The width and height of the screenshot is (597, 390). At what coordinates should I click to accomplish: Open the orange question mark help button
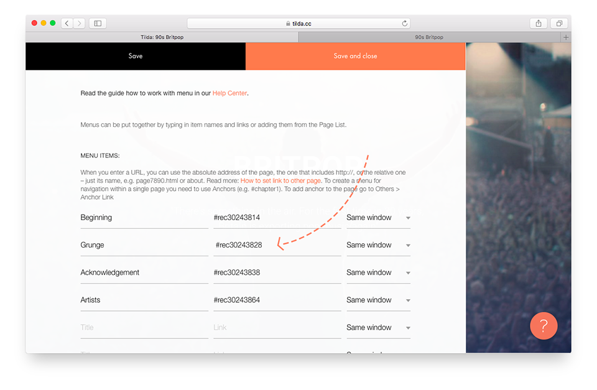coord(544,326)
